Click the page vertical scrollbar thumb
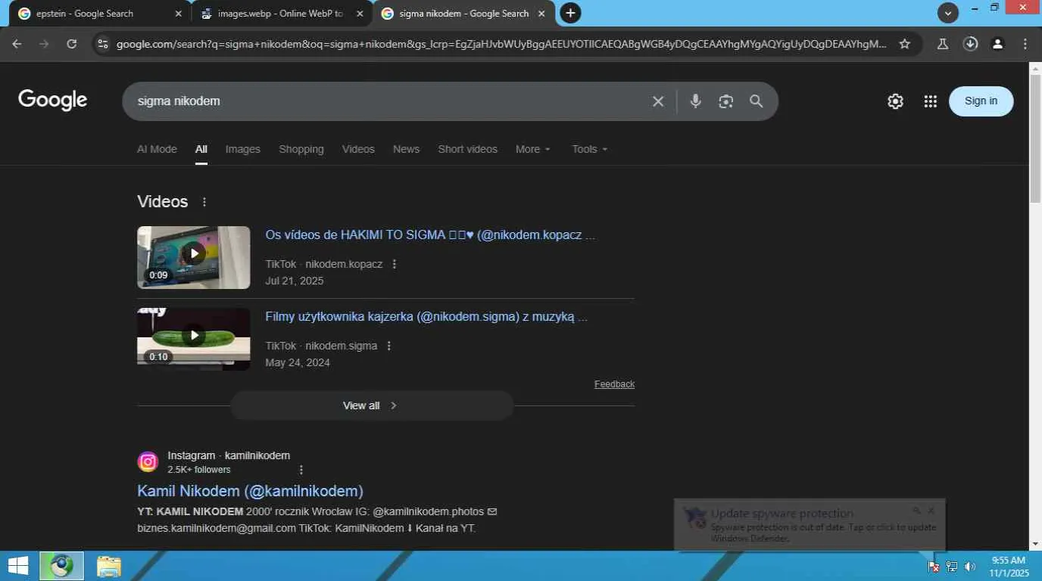This screenshot has height=581, width=1042. (1035, 138)
